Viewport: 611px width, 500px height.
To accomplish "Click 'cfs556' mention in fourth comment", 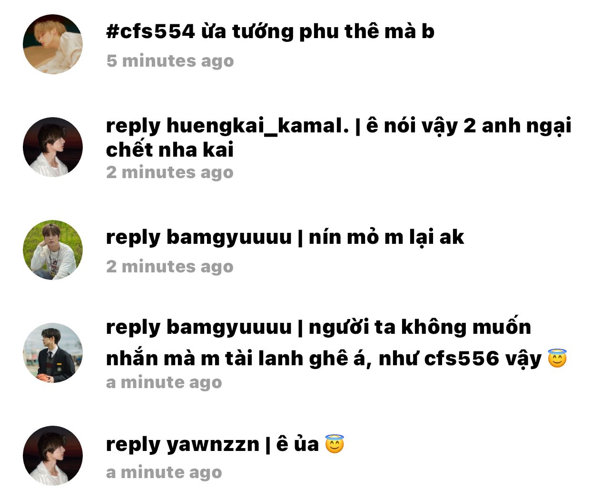I will (462, 358).
